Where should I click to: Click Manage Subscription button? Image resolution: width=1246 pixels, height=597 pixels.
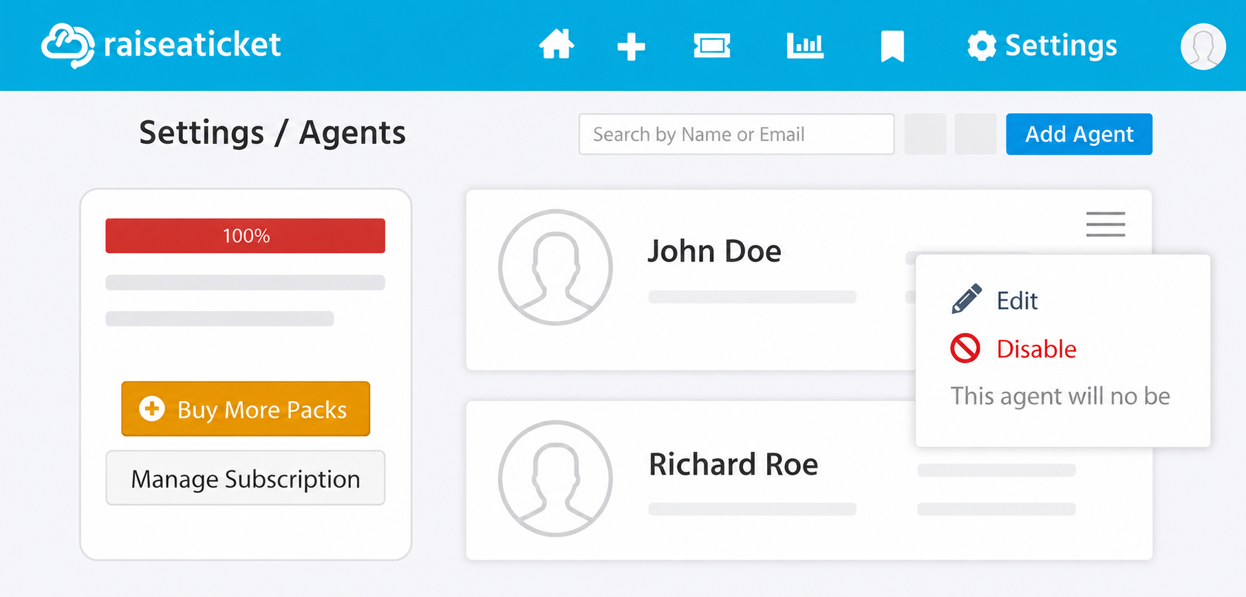[245, 478]
